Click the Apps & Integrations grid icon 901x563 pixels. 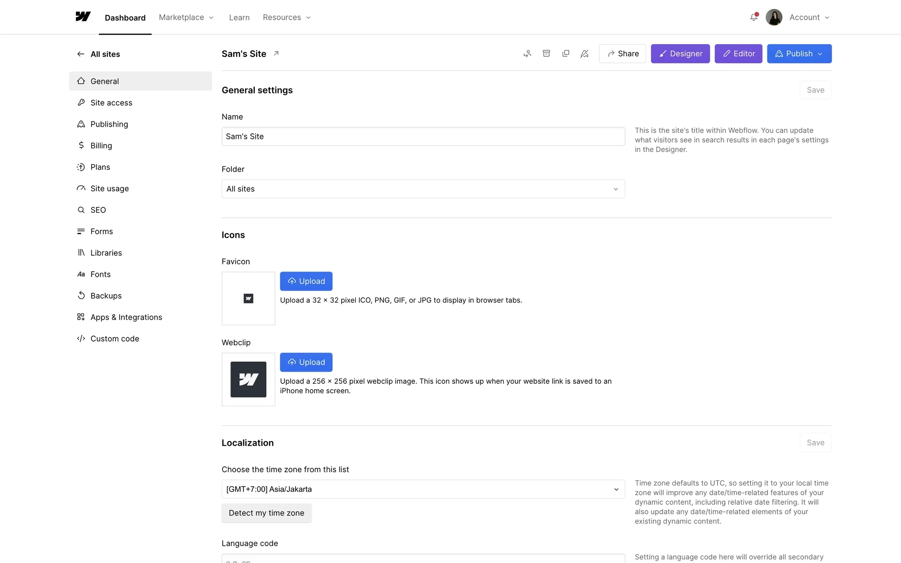point(81,317)
